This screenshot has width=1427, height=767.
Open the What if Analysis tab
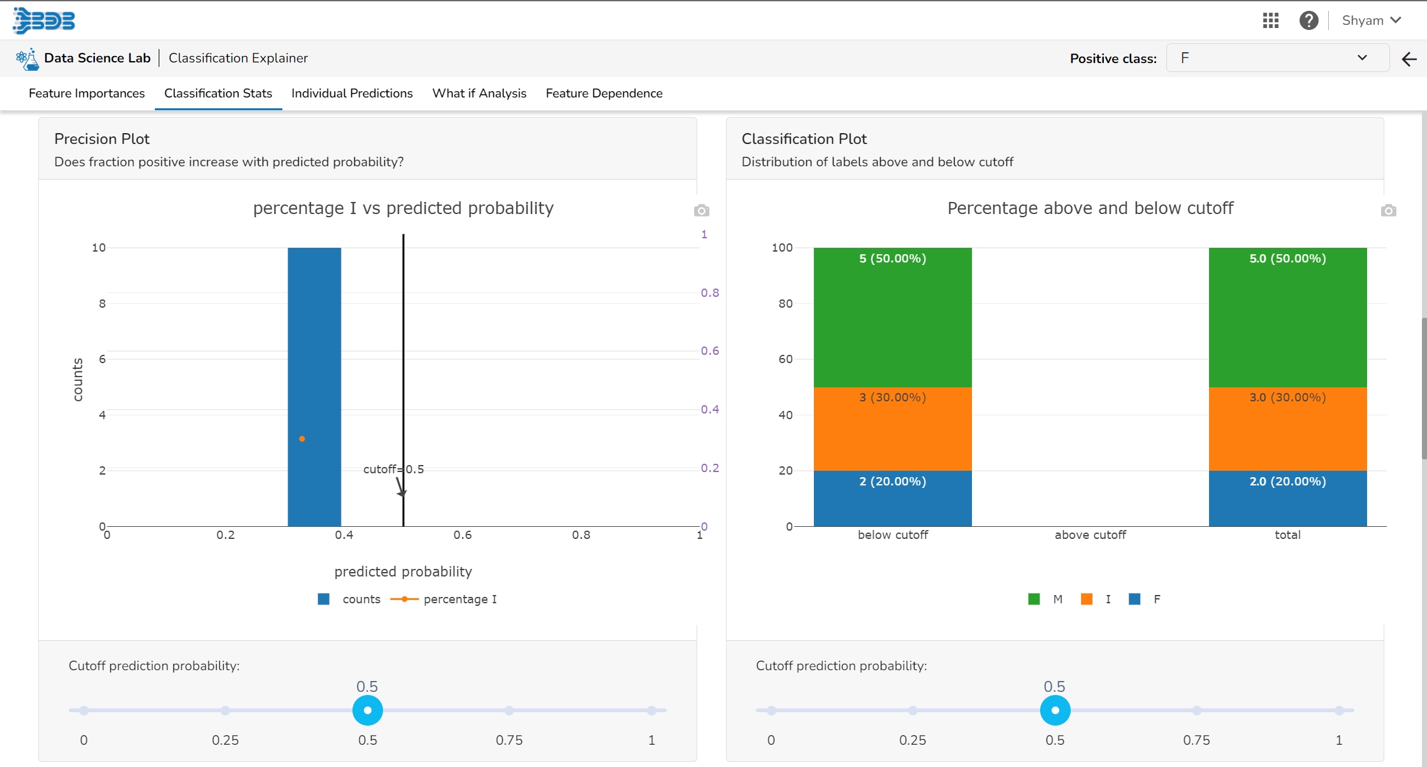click(479, 93)
